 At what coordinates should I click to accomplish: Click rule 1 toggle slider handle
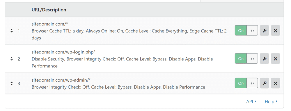pyautogui.click(x=252, y=31)
